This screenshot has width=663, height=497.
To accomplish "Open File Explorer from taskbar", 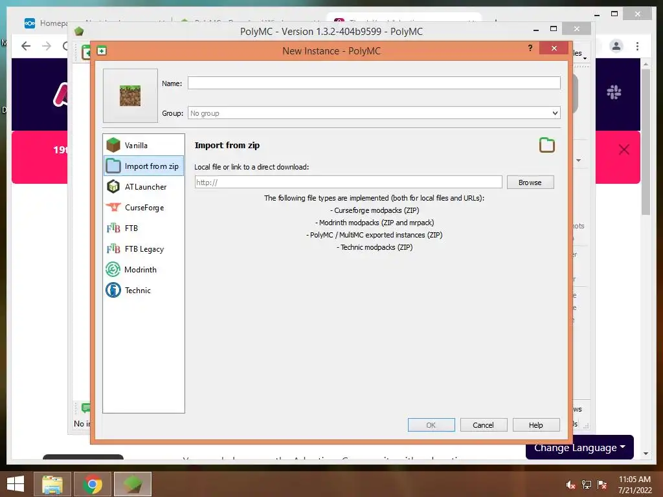I will 52,484.
